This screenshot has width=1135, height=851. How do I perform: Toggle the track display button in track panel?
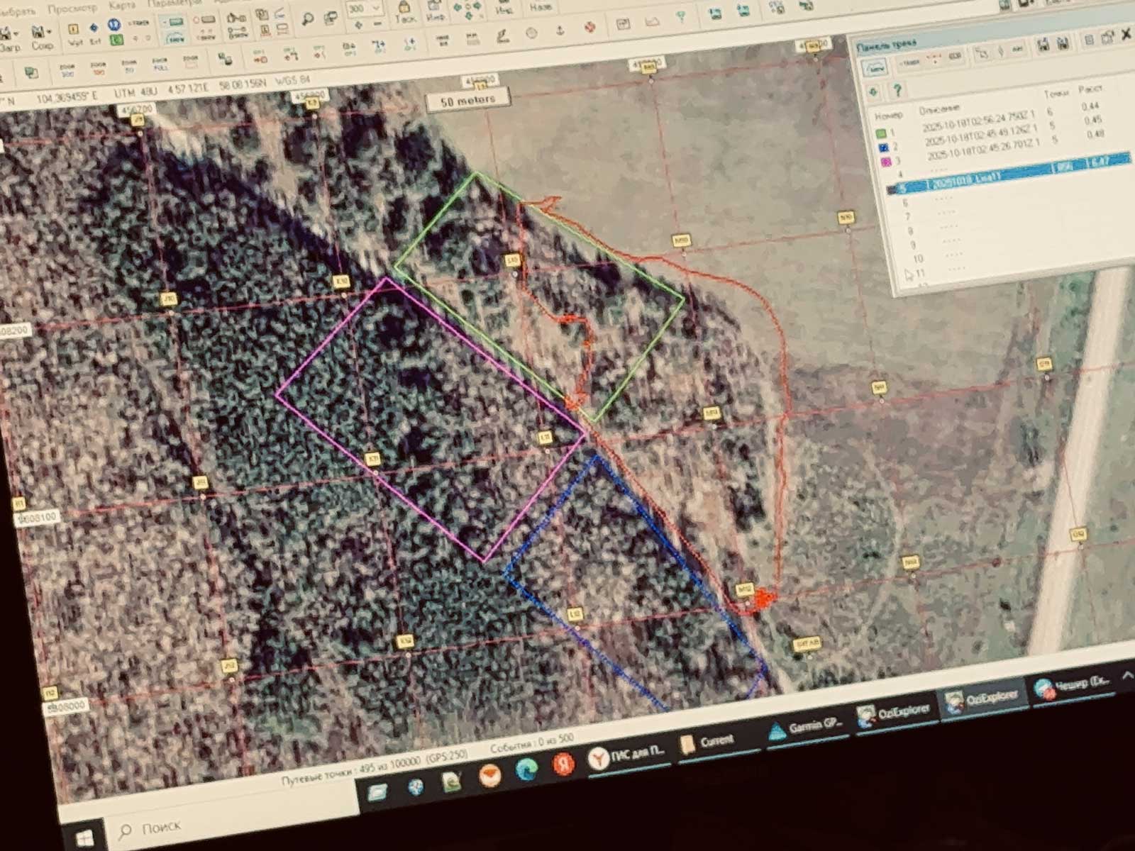point(875,67)
